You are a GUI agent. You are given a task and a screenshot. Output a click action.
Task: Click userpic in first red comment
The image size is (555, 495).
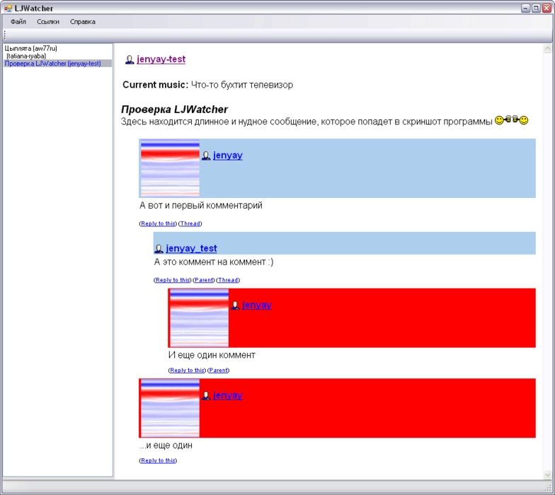[200, 318]
